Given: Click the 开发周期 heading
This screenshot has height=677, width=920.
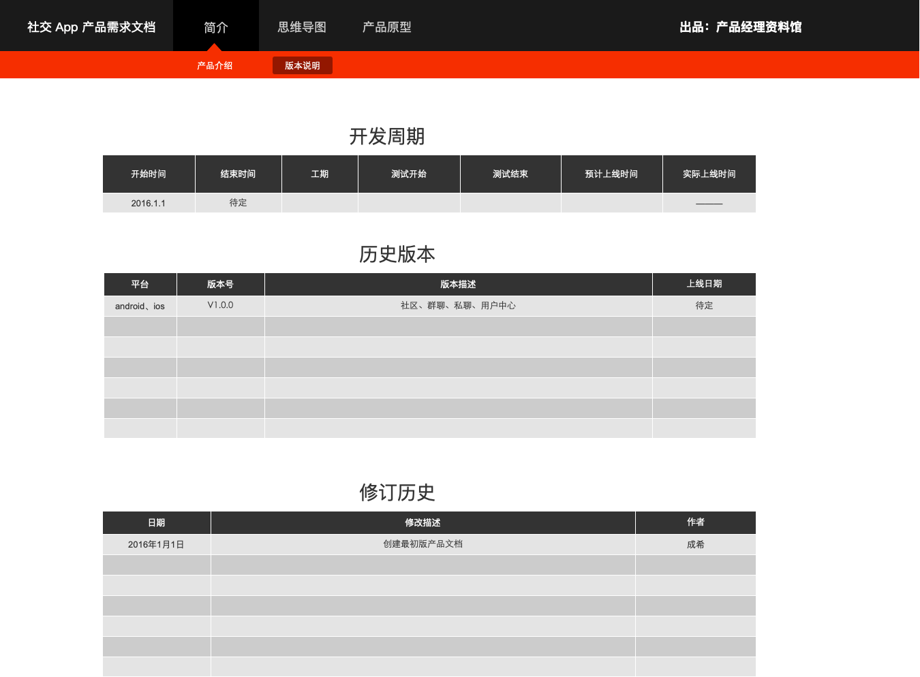Looking at the screenshot, I should pyautogui.click(x=387, y=136).
